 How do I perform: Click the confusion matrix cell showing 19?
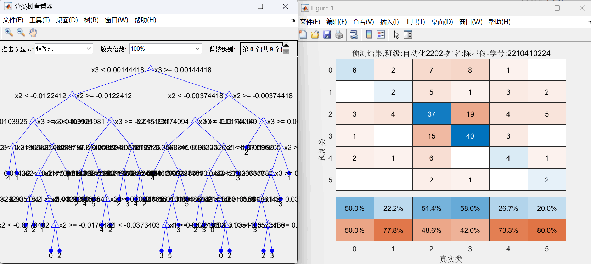click(470, 114)
